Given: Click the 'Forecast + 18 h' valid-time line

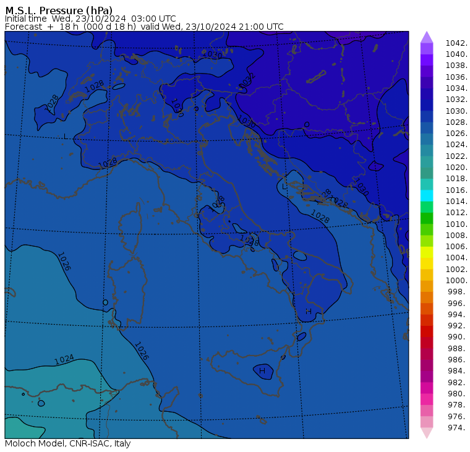Looking at the screenshot, I should pos(144,27).
